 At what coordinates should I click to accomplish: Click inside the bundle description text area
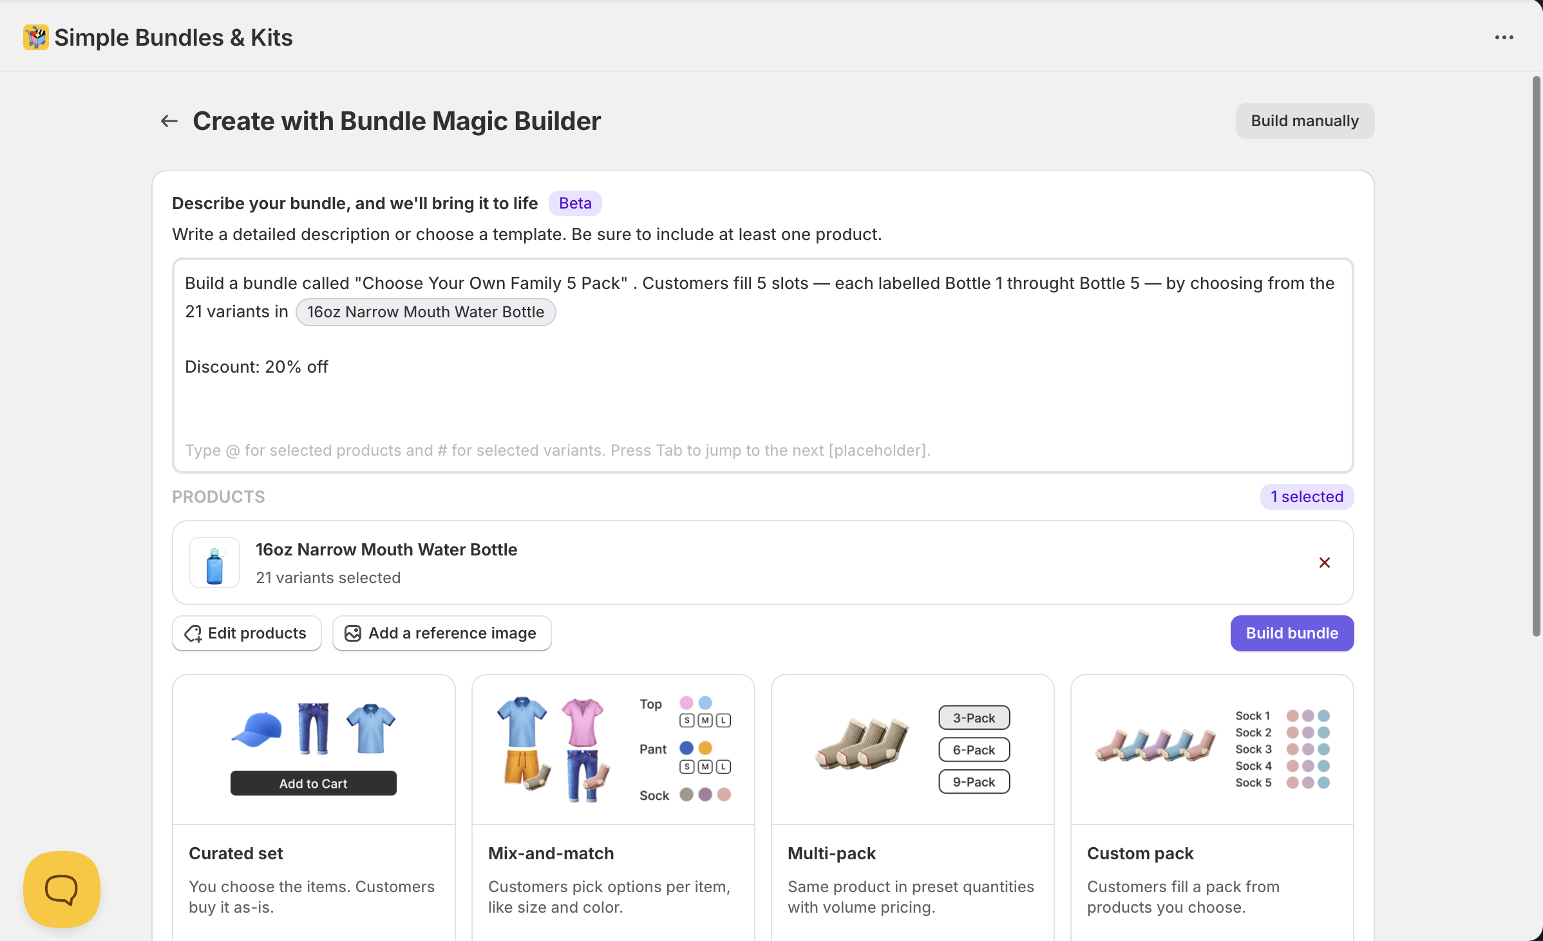click(762, 399)
